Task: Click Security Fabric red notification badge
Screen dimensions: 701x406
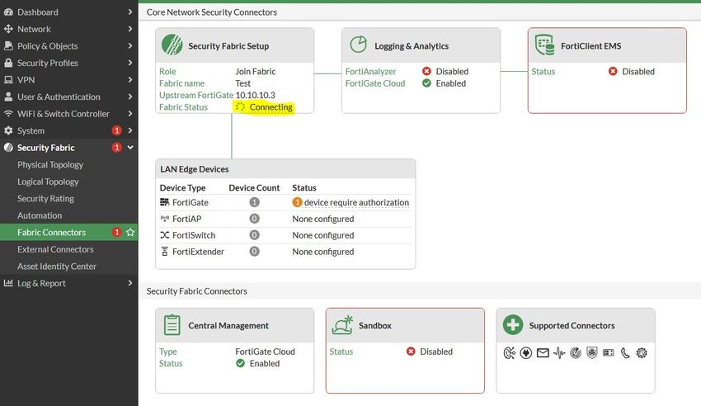Action: [x=116, y=148]
